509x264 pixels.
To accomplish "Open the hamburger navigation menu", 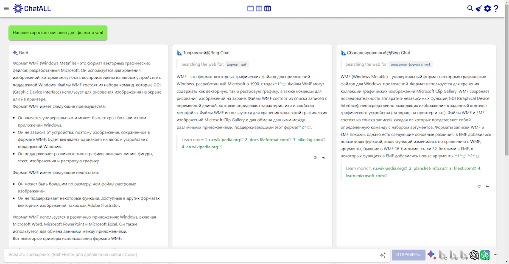I will click(6, 8).
